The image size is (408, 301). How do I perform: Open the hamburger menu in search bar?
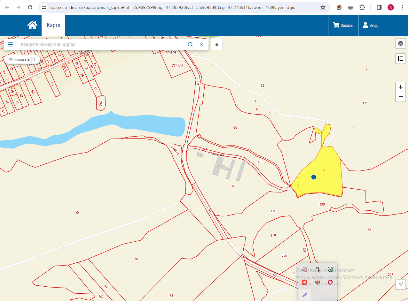(11, 44)
